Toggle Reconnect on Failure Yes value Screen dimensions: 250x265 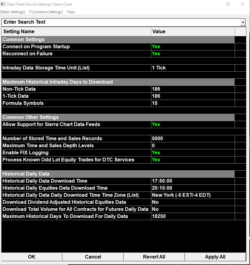click(x=193, y=54)
